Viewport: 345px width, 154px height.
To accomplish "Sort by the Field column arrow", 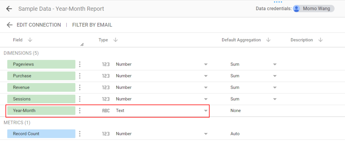I will [x=30, y=40].
